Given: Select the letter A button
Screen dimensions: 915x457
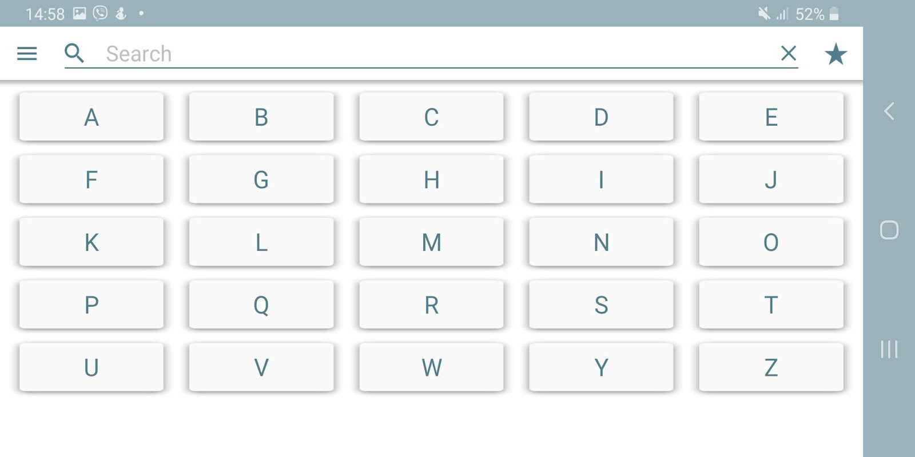Looking at the screenshot, I should [91, 117].
